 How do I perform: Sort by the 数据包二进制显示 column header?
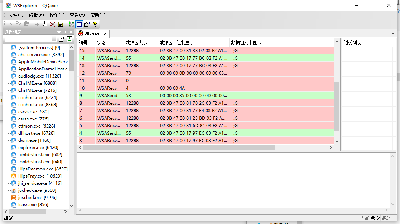(x=194, y=43)
